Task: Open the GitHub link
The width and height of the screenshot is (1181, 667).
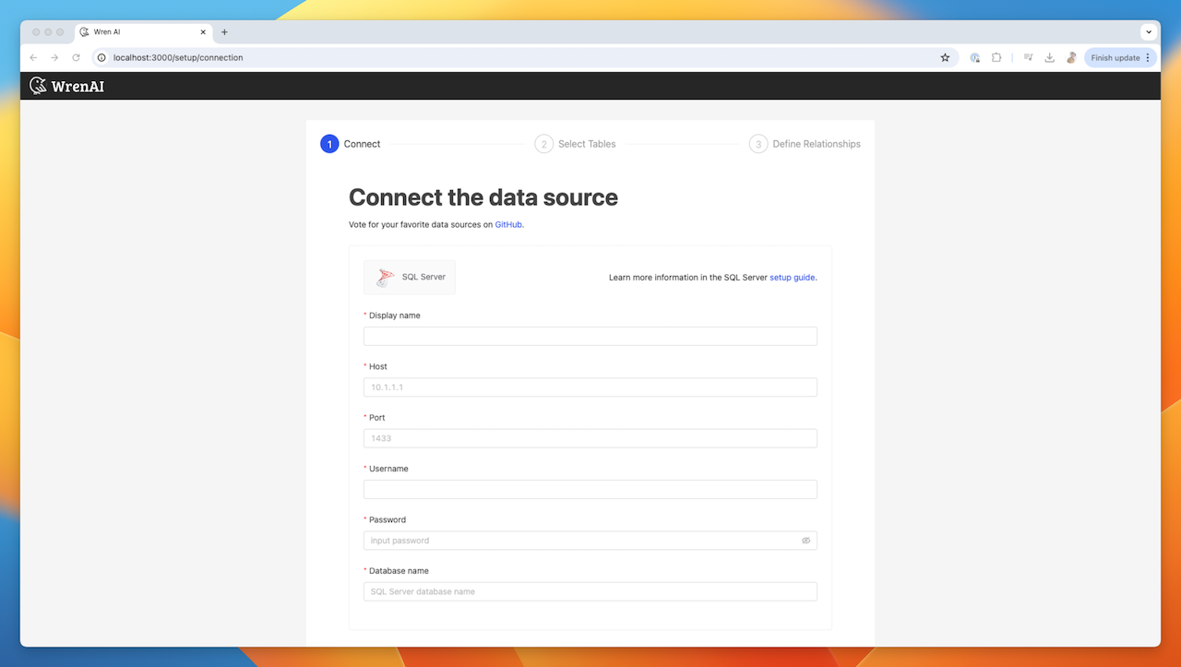Action: [x=508, y=224]
